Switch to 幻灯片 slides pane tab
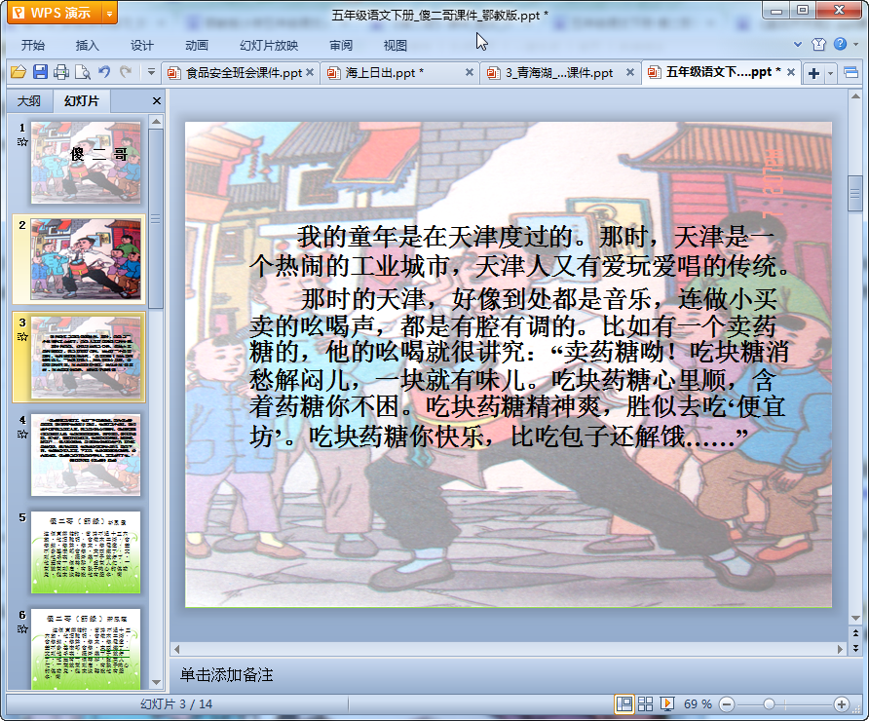This screenshot has width=869, height=721. [82, 101]
